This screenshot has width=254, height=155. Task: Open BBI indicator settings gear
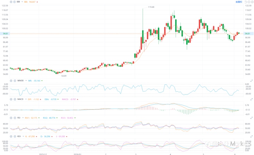point(11,2)
